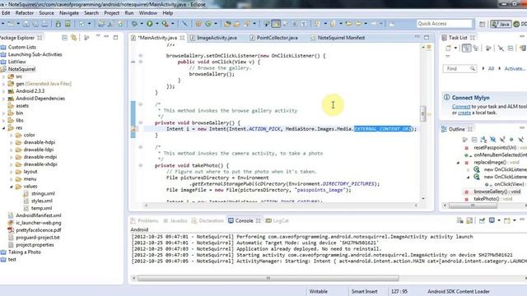Click the Open Console icon in Console toolbar
The height and width of the screenshot is (296, 527).
507,220
